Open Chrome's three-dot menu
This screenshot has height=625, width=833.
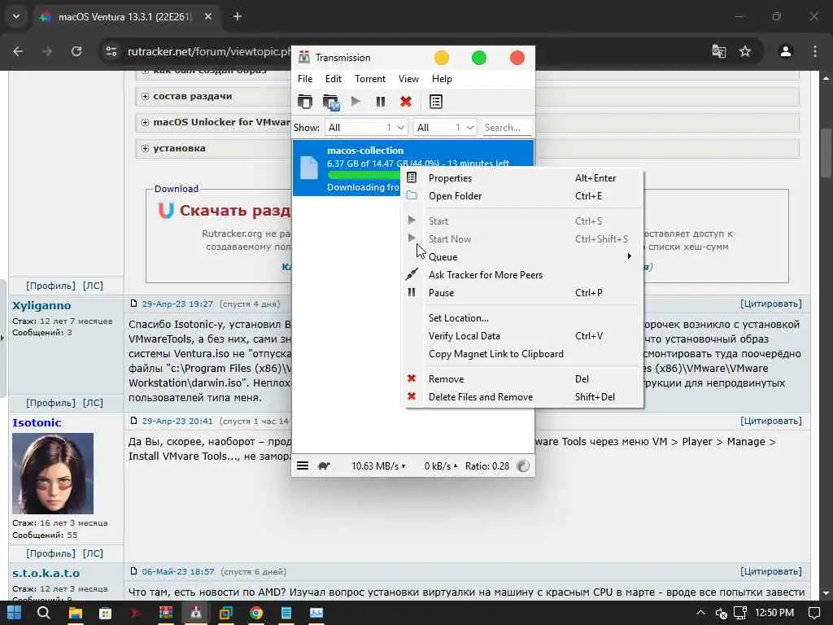[x=815, y=51]
